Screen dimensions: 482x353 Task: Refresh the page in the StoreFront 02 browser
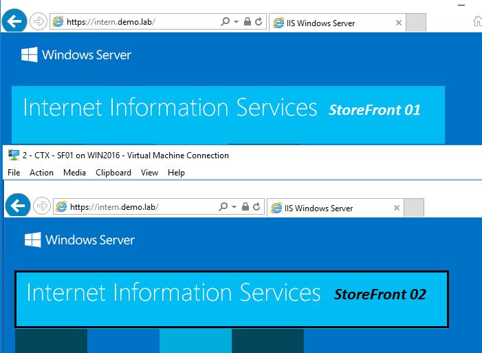(256, 206)
